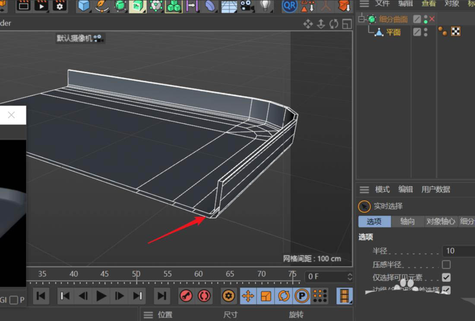The width and height of the screenshot is (475, 321).
Task: Click the viewport rotate camera icon
Action: 334,24
